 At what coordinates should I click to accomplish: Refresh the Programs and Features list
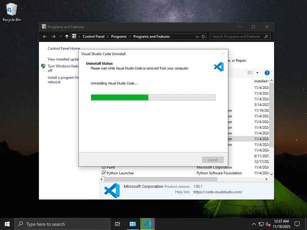point(203,37)
